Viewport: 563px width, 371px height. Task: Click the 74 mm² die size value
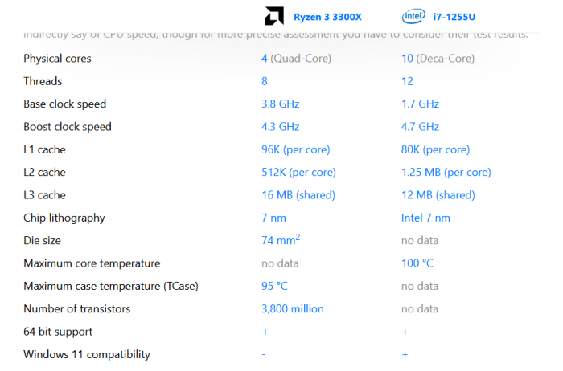(281, 240)
